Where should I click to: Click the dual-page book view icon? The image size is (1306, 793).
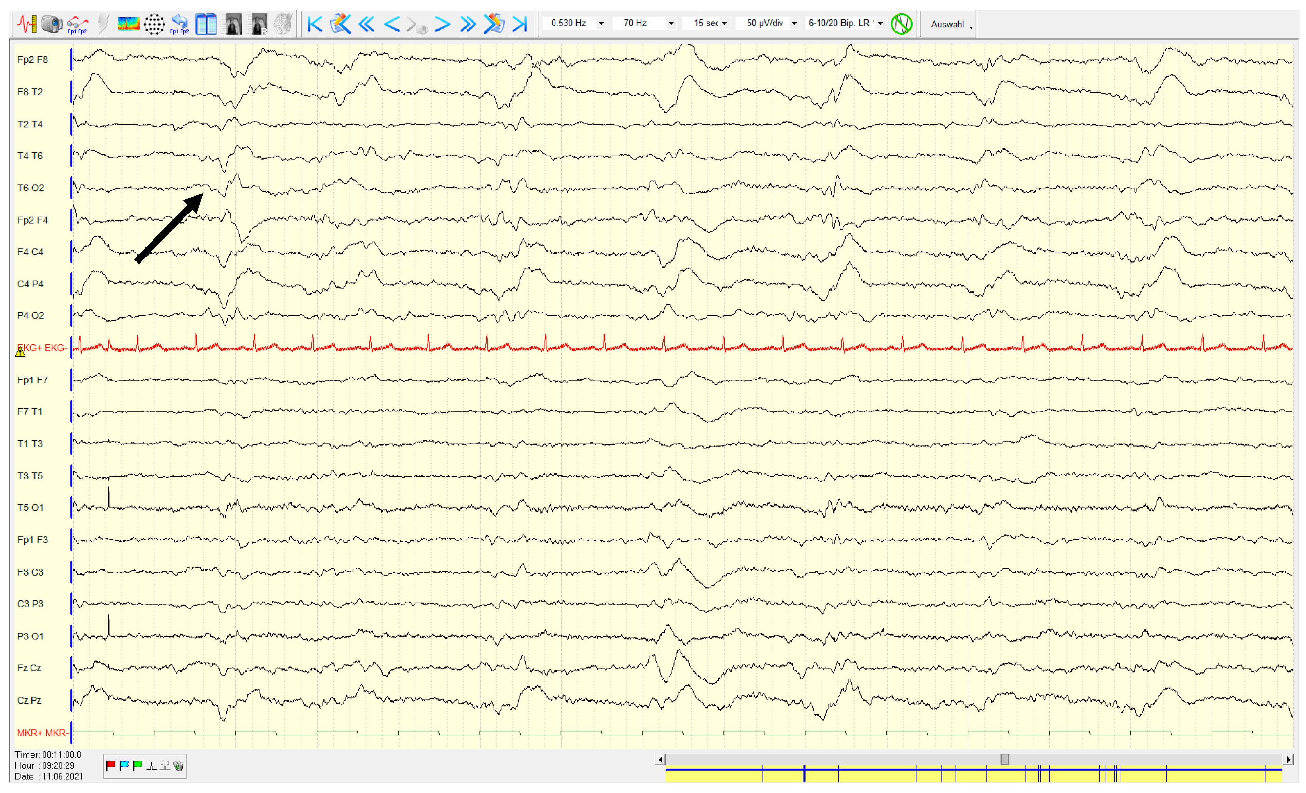pos(206,24)
